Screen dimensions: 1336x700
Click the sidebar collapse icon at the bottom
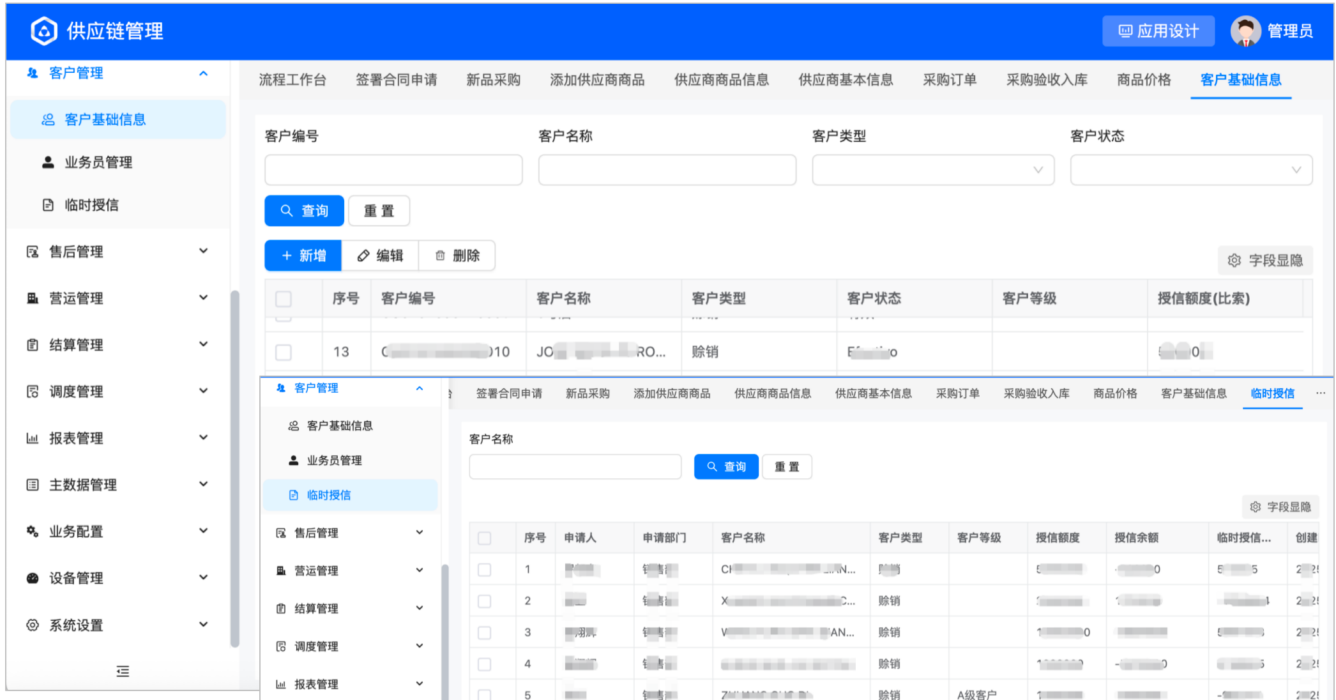123,671
